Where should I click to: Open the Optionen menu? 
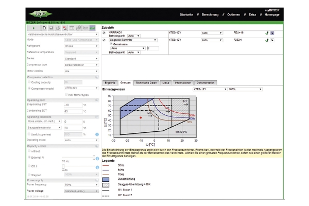click(233, 14)
